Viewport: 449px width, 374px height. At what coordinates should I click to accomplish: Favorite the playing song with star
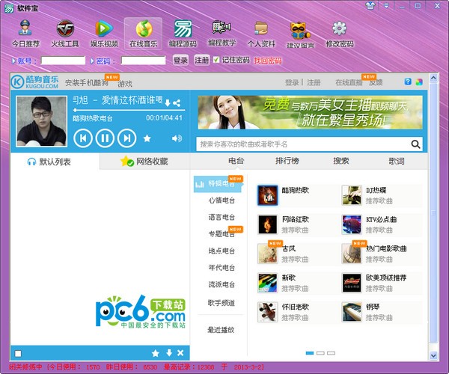coord(147,138)
